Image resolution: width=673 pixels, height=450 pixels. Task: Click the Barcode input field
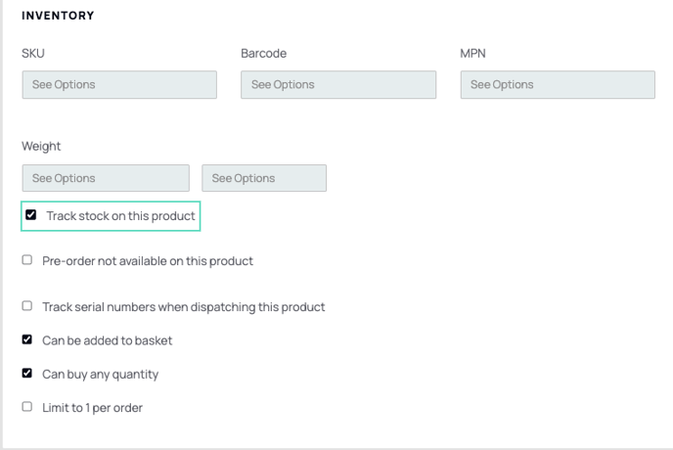click(x=338, y=84)
